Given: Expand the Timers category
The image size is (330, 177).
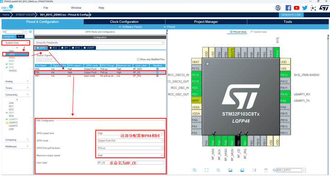Looking at the screenshot, I should [x=17, y=88].
